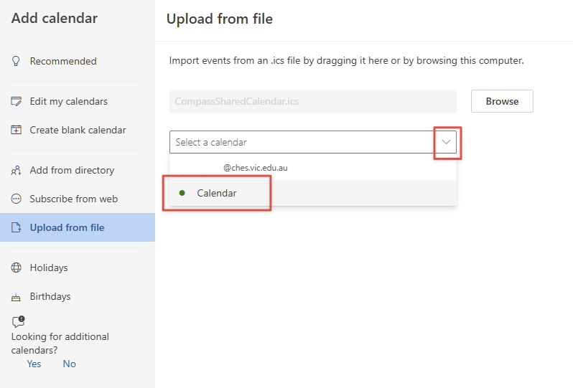This screenshot has height=388, width=573.
Task: Collapse the calendar dropdown chevron
Action: coord(447,142)
